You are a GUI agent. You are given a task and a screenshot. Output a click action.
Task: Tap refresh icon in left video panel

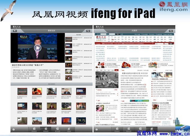point(88,31)
